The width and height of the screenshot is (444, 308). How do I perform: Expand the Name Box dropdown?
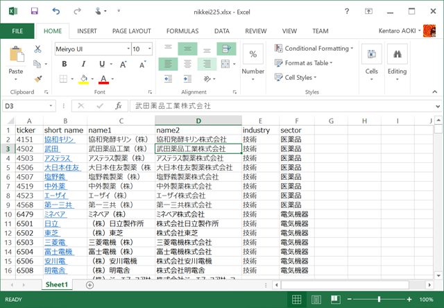pos(51,106)
